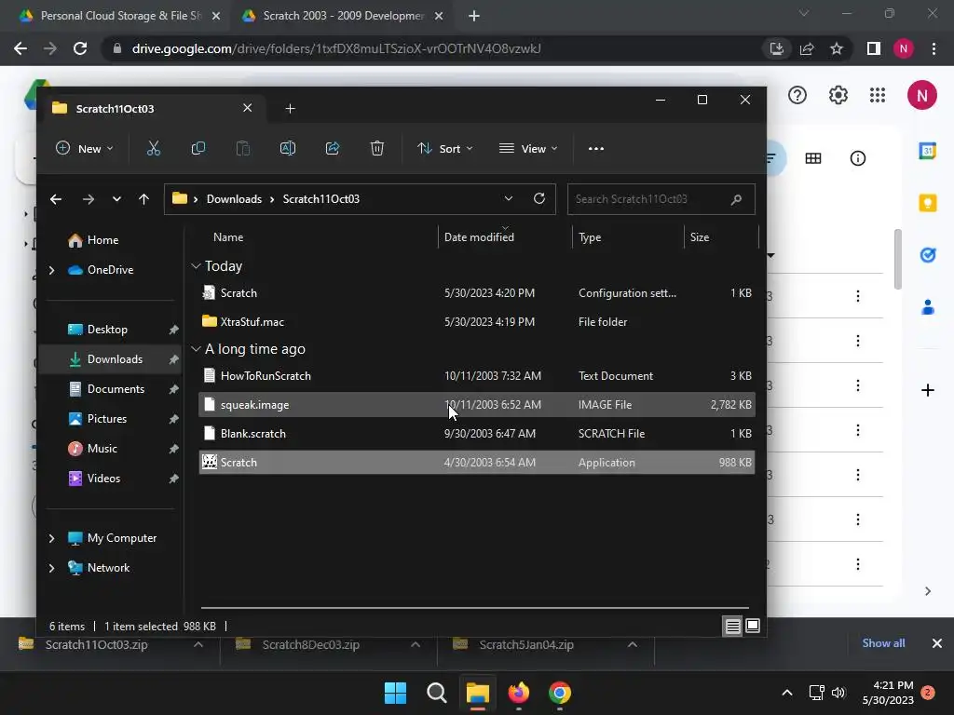This screenshot has width=954, height=715.
Task: Click the Chrome address bar URL
Action: click(336, 48)
